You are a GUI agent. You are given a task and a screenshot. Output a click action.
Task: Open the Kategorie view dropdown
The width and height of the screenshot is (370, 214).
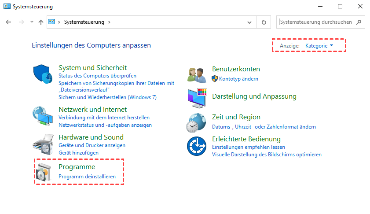click(319, 45)
